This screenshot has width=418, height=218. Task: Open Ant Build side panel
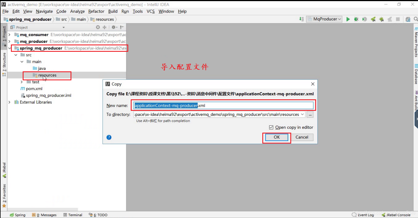coord(416,100)
